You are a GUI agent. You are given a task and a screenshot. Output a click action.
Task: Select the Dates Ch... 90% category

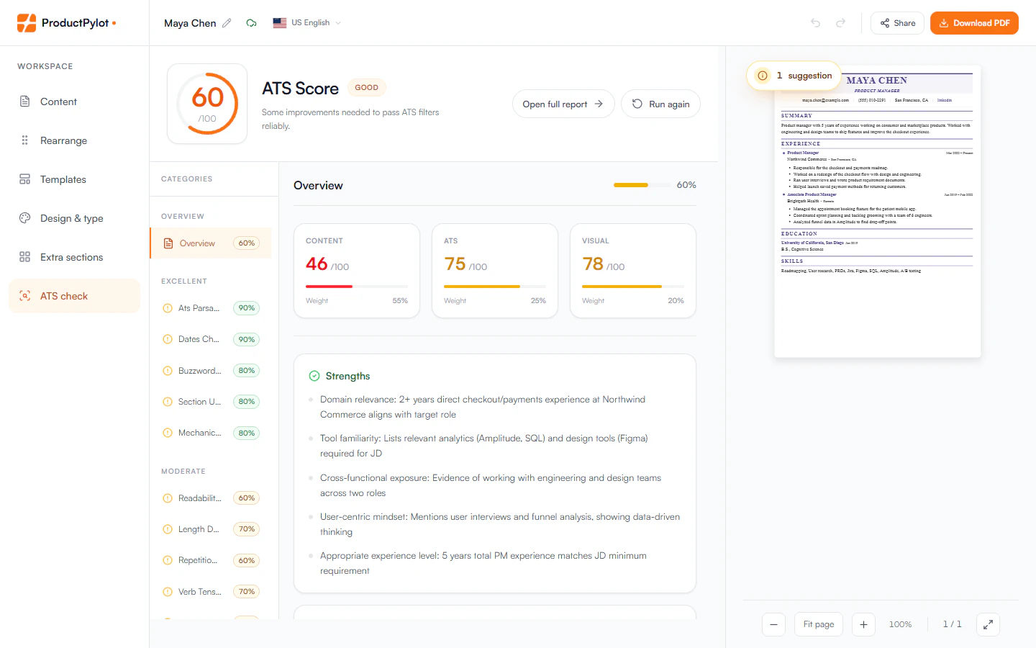tap(211, 339)
